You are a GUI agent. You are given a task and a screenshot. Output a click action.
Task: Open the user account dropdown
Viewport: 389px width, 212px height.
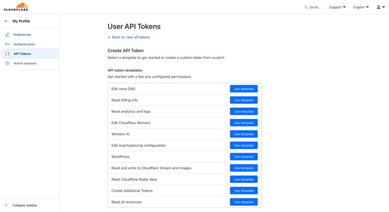[381, 7]
